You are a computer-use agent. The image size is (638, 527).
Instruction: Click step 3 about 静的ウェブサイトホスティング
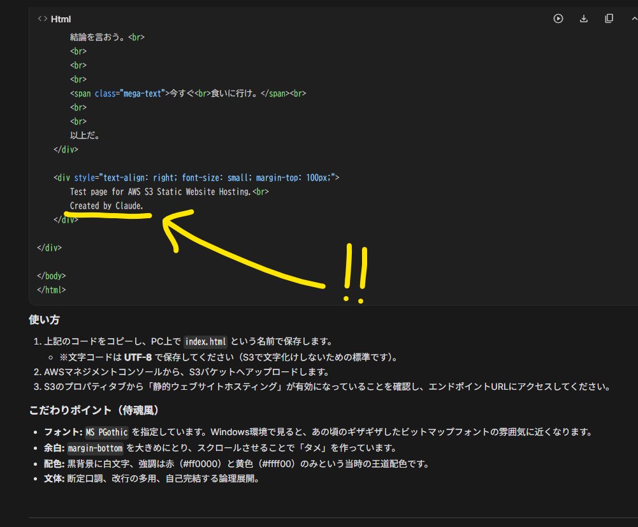pyautogui.click(x=327, y=387)
